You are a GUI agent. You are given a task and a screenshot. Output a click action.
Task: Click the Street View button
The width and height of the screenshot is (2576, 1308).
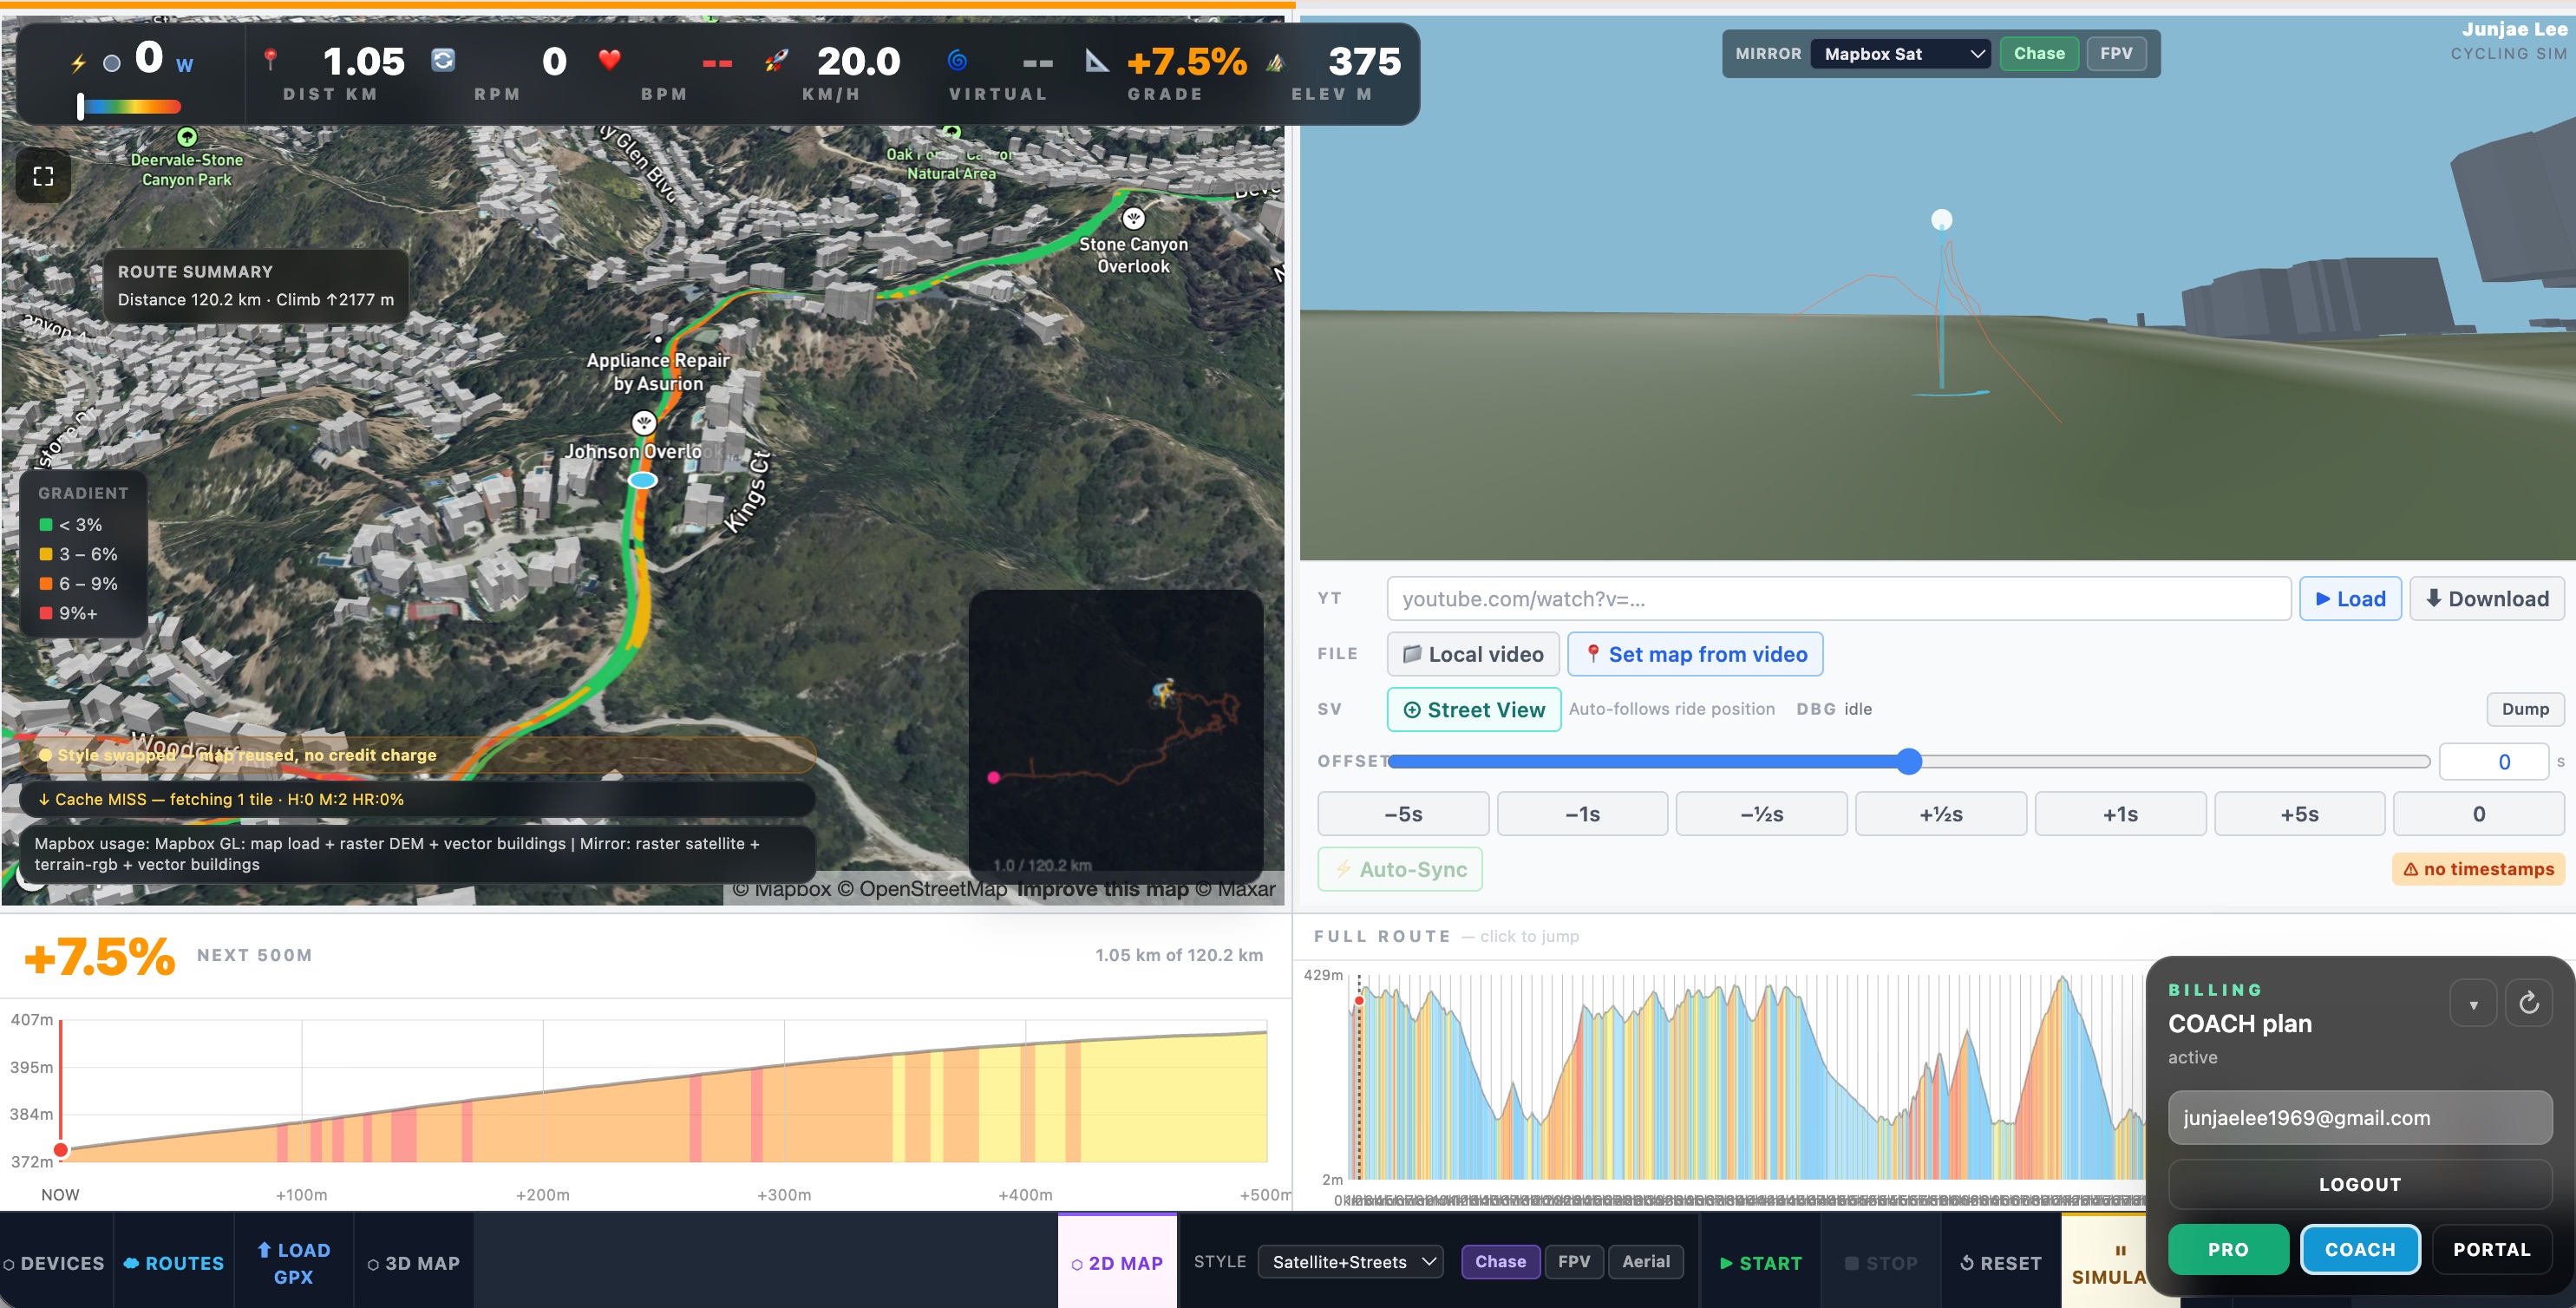(x=1473, y=710)
